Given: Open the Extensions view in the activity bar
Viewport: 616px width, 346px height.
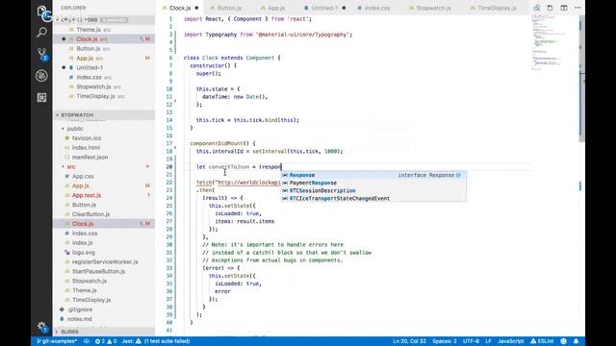Looking at the screenshot, I should click(x=41, y=97).
